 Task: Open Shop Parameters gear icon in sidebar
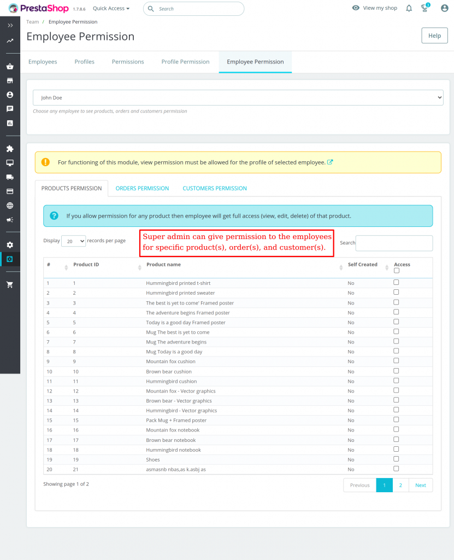[10, 245]
